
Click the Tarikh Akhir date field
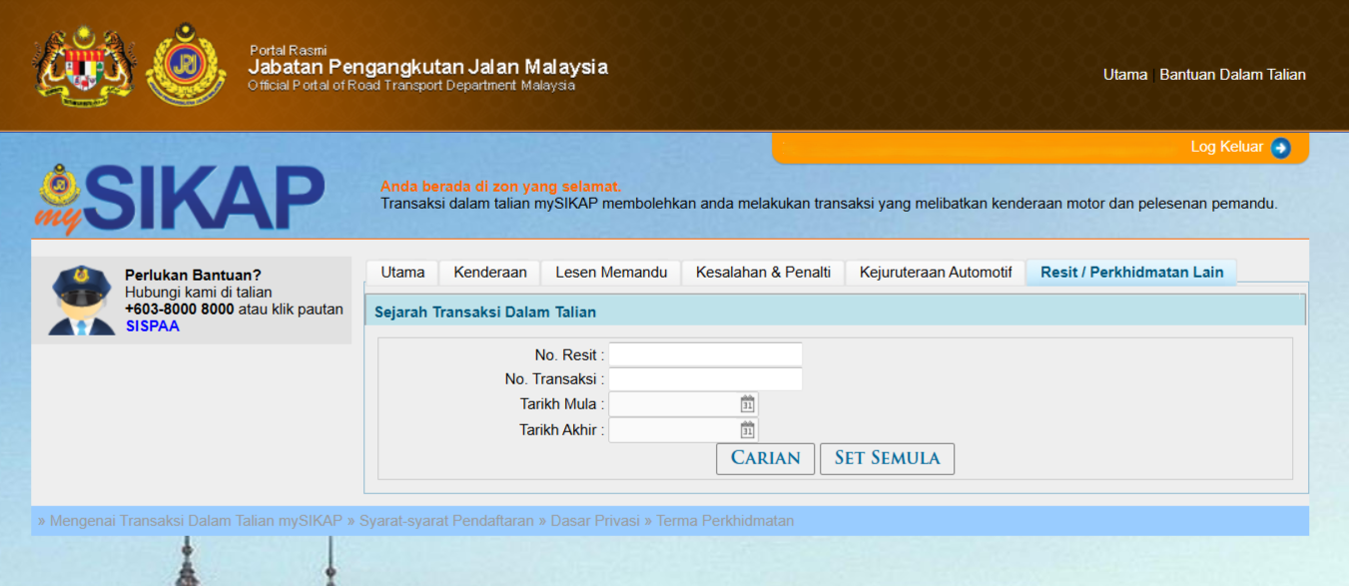click(x=684, y=430)
